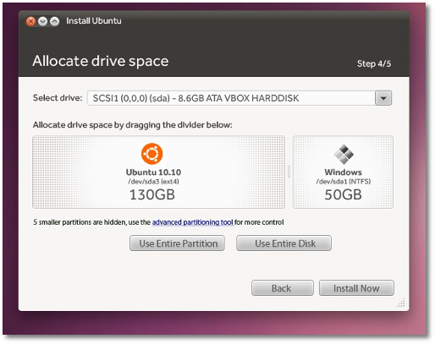Click the Step 4/5 progress indicator
This screenshot has width=435, height=344.
point(374,63)
